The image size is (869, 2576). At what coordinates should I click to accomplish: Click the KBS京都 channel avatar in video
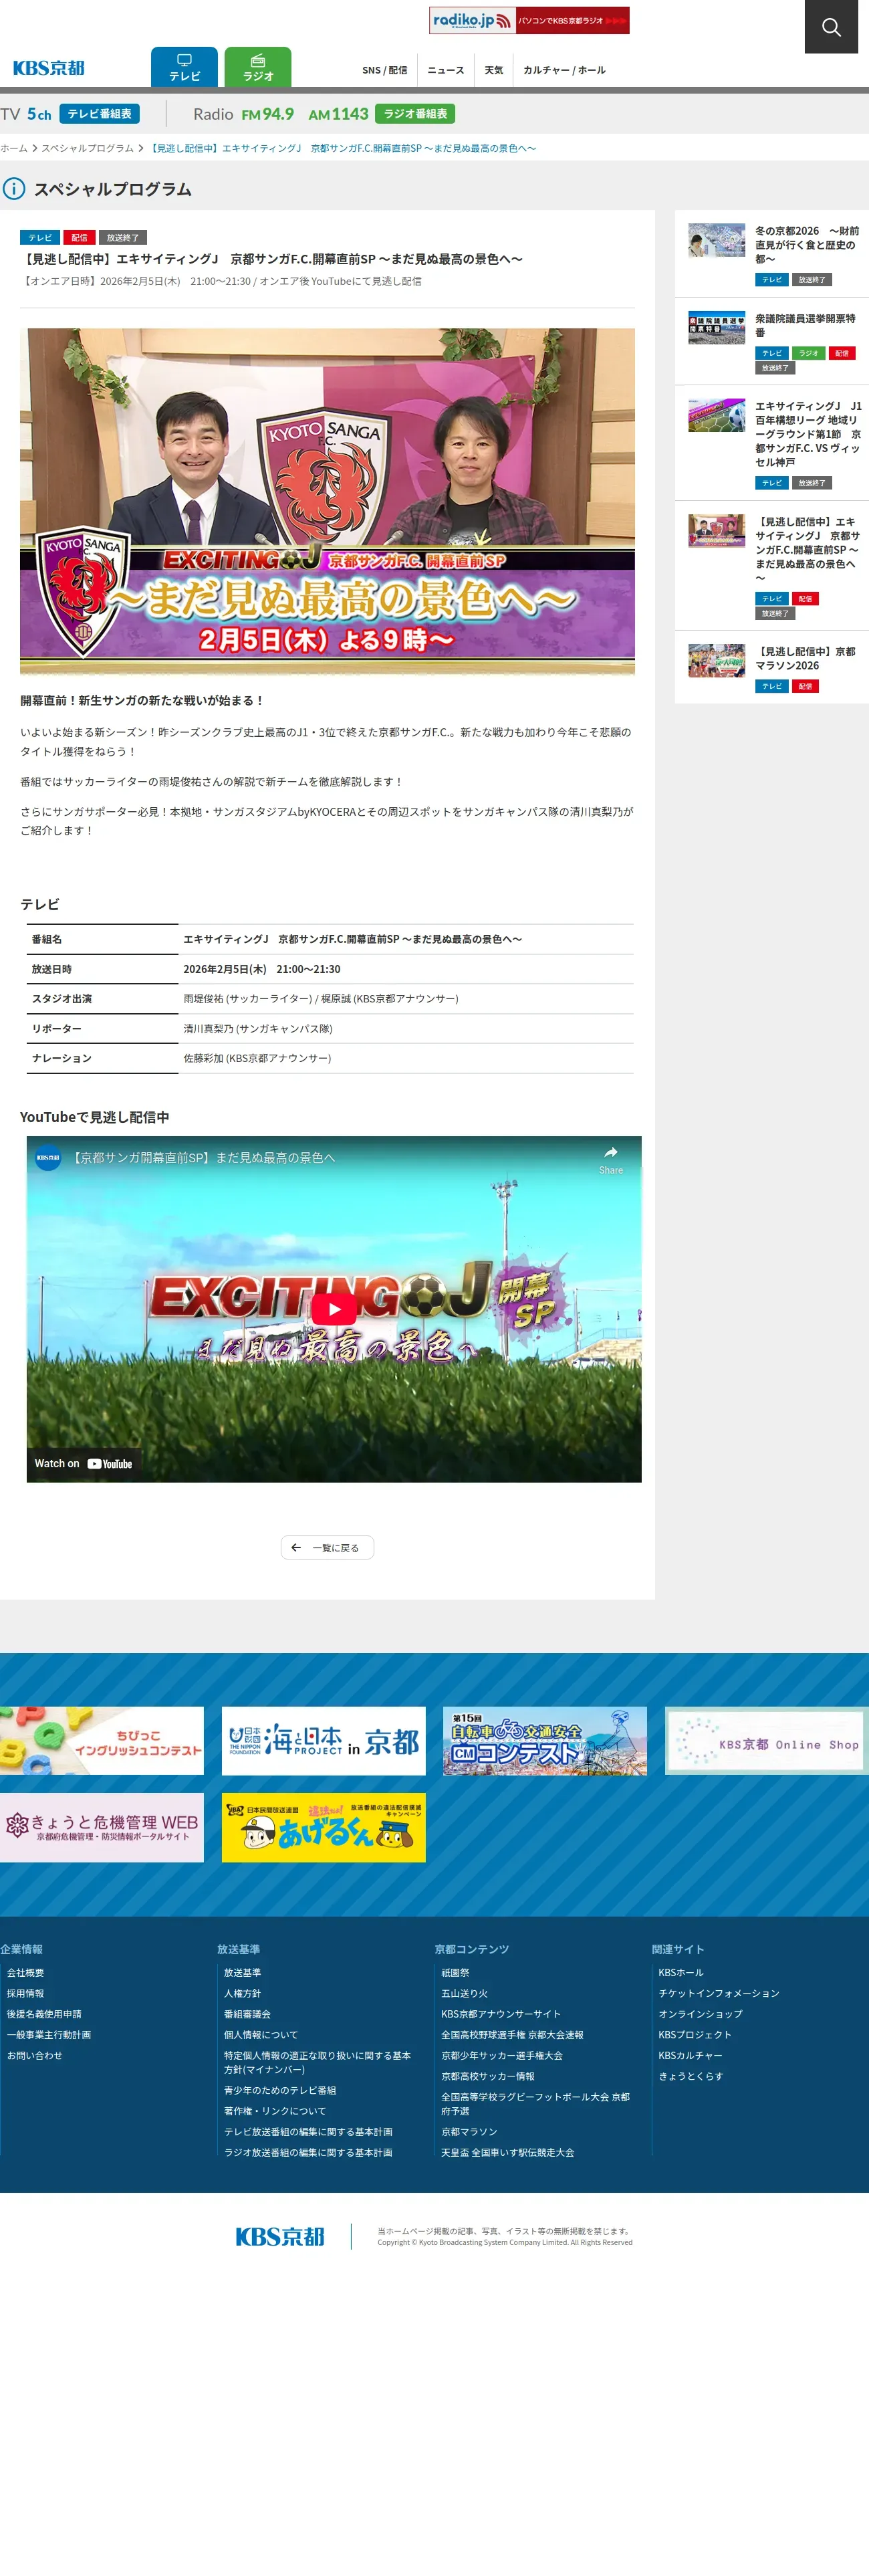48,1158
